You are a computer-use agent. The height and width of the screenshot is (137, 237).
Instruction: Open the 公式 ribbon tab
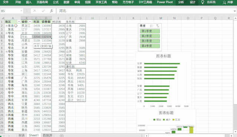[x=56, y=2]
